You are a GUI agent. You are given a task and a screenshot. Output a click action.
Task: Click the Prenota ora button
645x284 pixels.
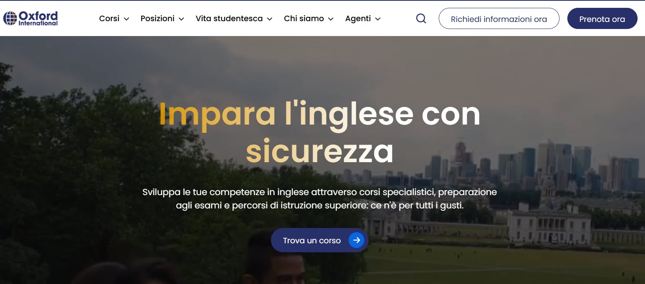click(602, 18)
